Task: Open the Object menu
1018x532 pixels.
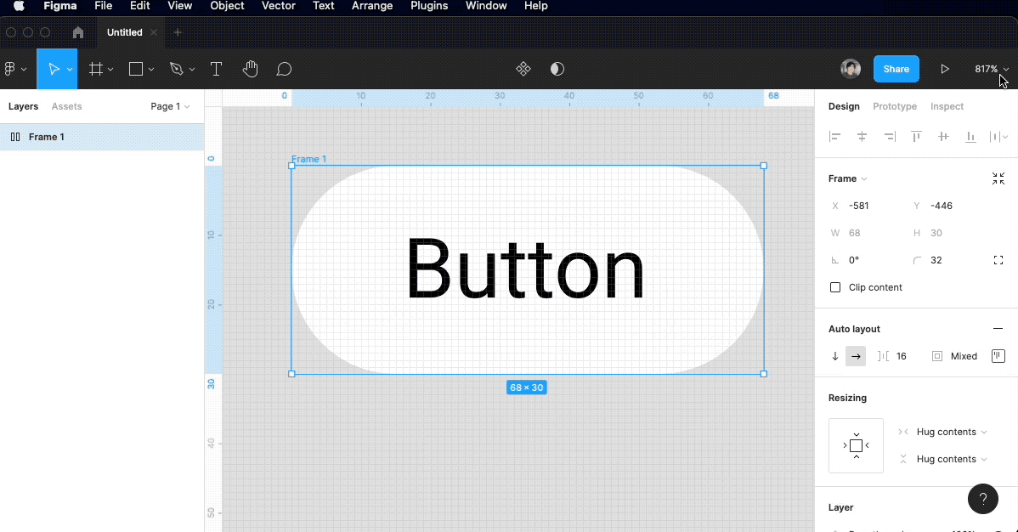Action: (x=227, y=6)
